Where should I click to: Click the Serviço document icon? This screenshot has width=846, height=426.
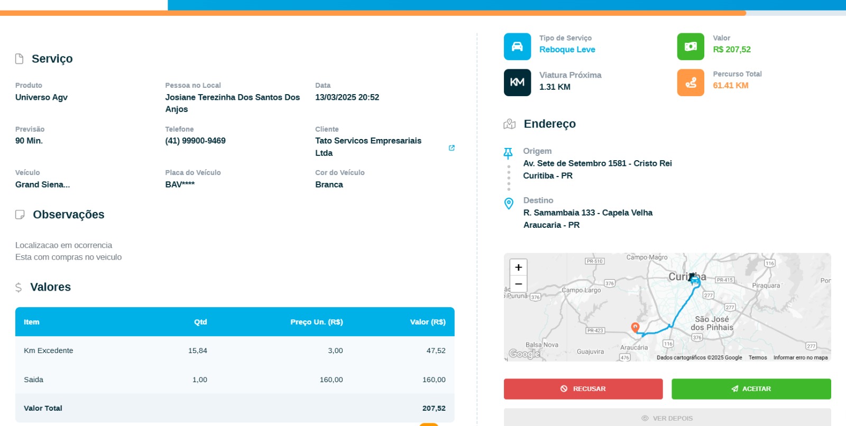click(20, 59)
